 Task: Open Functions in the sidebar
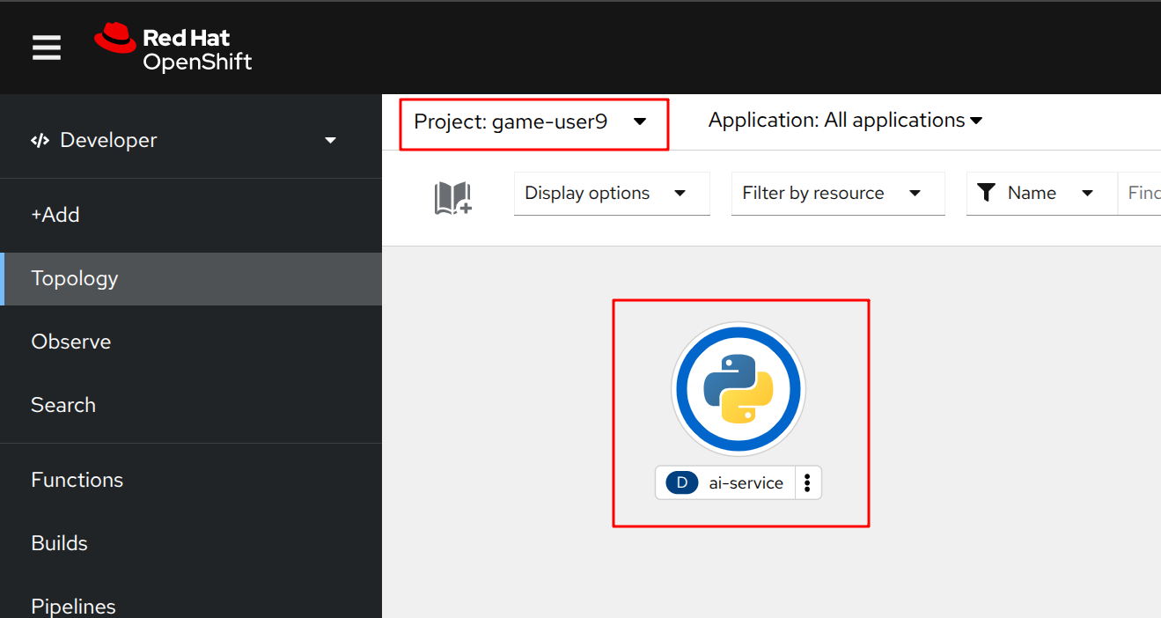point(191,480)
